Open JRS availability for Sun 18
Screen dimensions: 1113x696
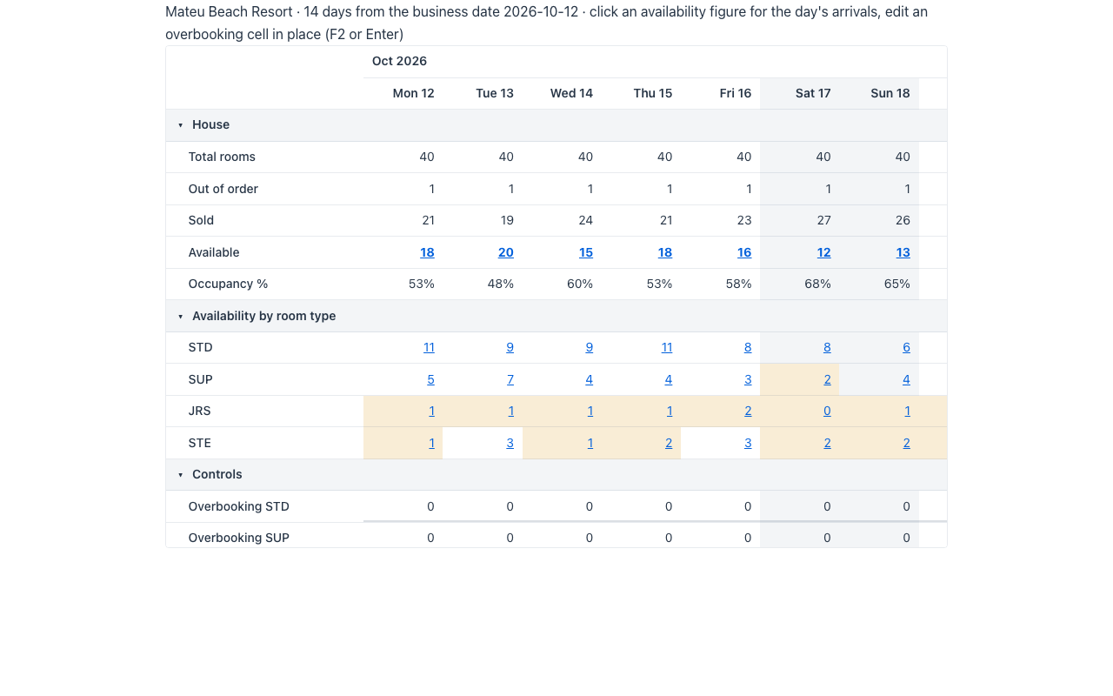coord(907,411)
